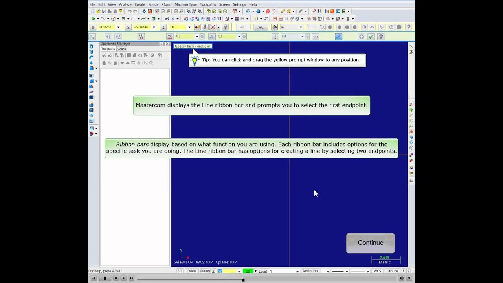Viewport: 503px width, 283px height.
Task: Toggle the Tangent line button in Line ribbon
Action: click(x=338, y=37)
